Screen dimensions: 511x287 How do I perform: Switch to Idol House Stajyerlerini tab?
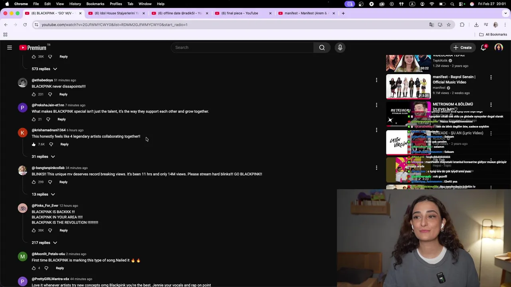coord(116,13)
